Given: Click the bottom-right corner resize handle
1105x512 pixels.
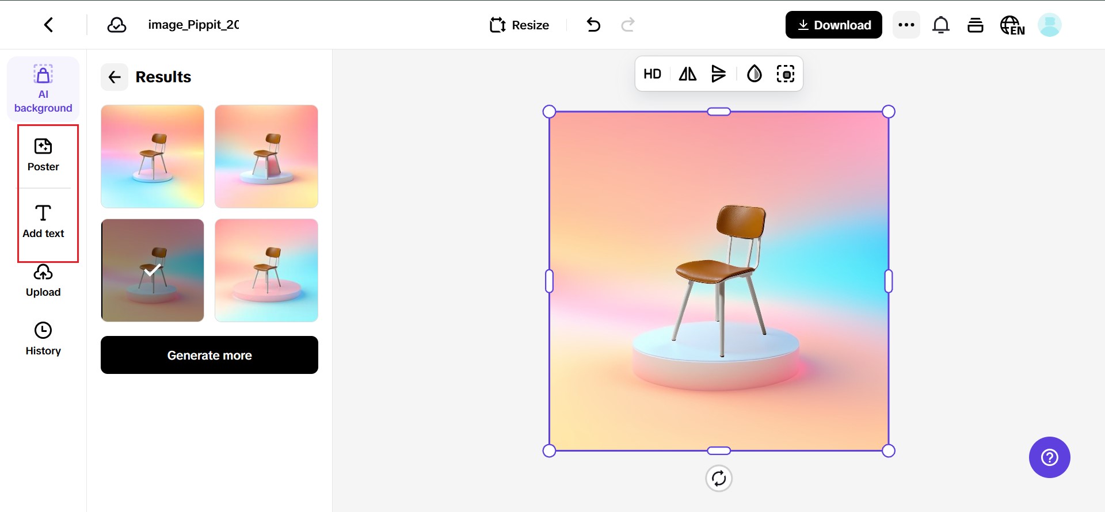Looking at the screenshot, I should [889, 450].
